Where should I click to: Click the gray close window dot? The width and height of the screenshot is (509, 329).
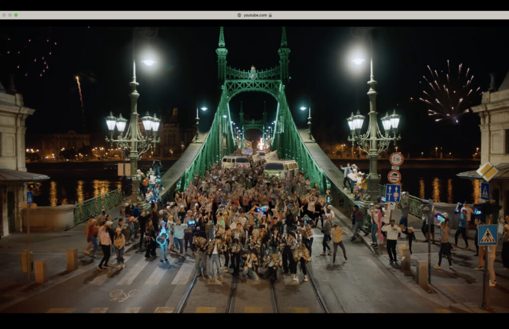(x=4, y=15)
